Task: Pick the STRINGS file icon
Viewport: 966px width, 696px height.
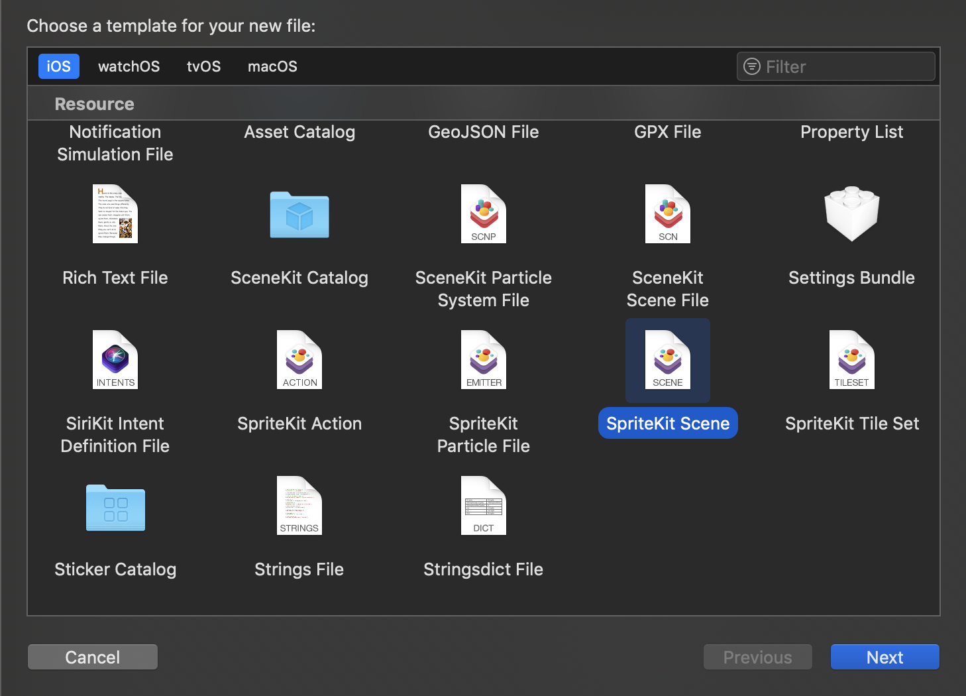Action: [299, 506]
